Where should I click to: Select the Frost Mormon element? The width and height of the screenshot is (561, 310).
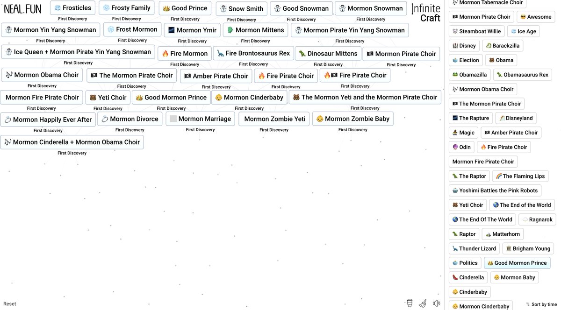[132, 29]
